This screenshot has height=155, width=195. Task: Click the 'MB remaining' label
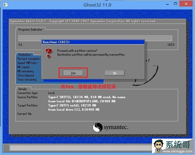pos(25,71)
